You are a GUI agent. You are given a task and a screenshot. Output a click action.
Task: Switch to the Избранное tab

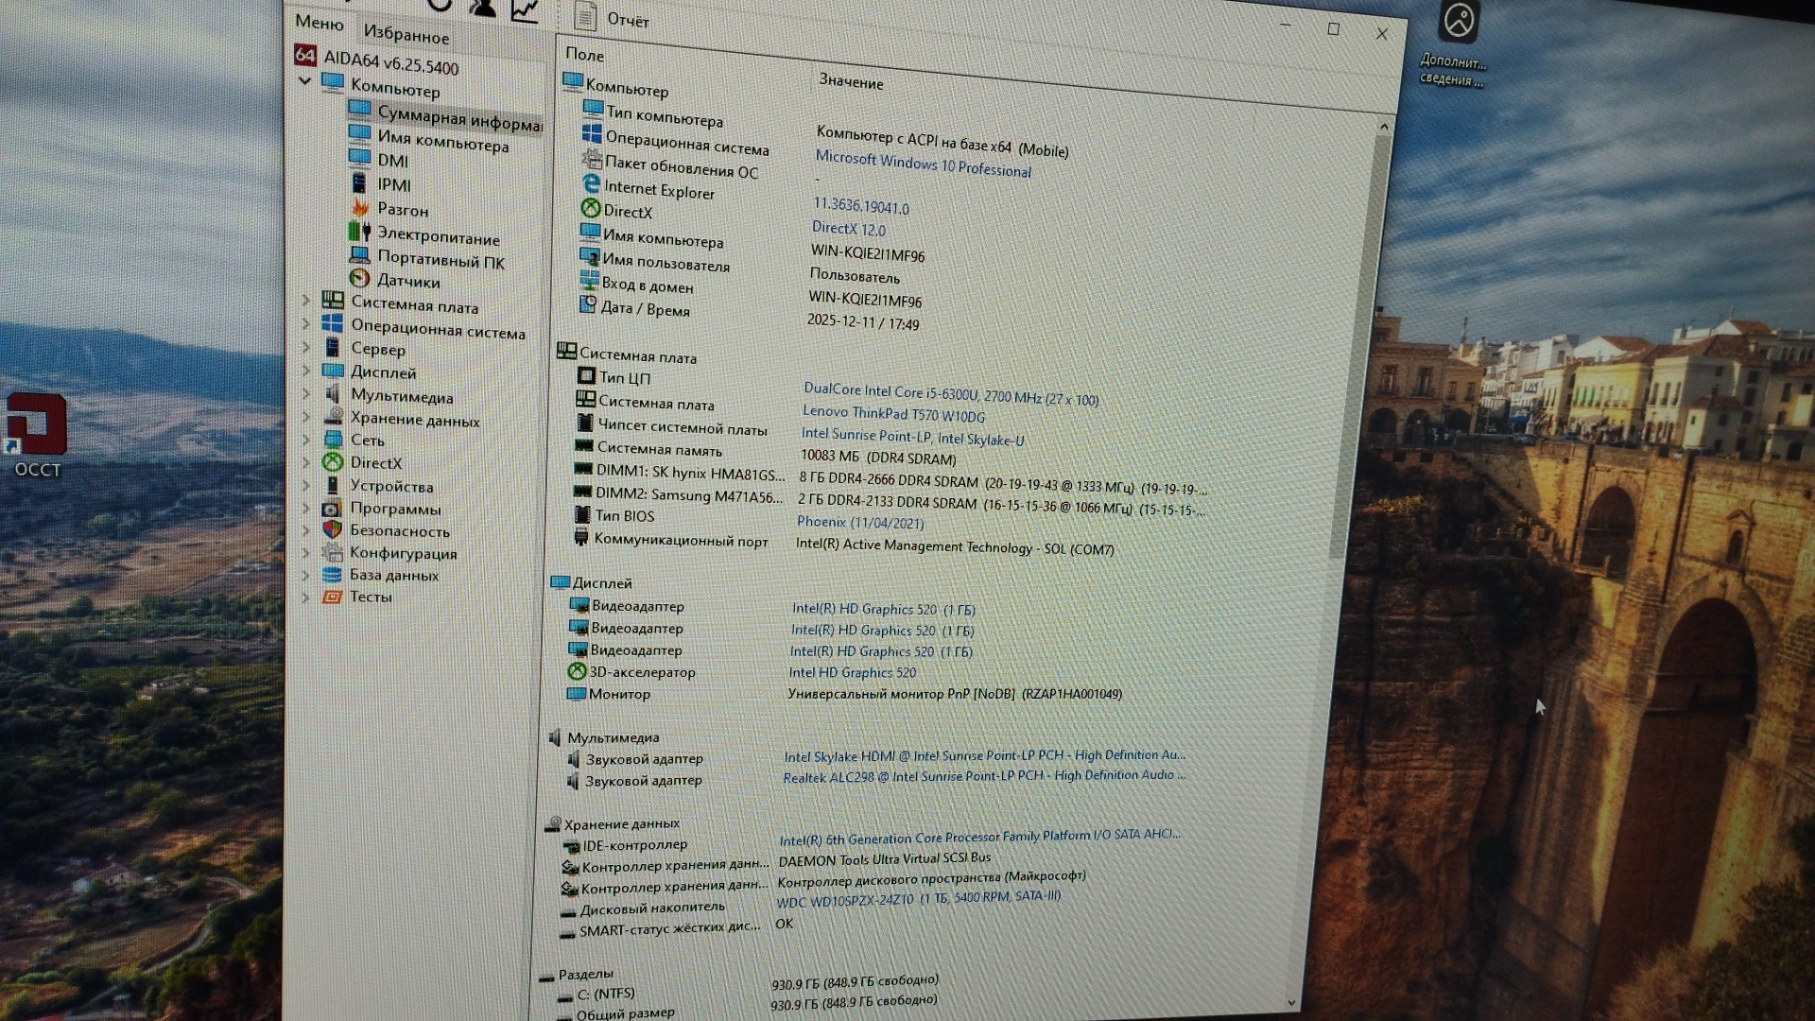pyautogui.click(x=406, y=35)
